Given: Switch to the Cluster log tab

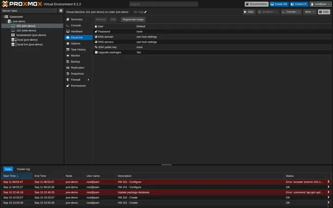Looking at the screenshot, I should pos(23,169).
